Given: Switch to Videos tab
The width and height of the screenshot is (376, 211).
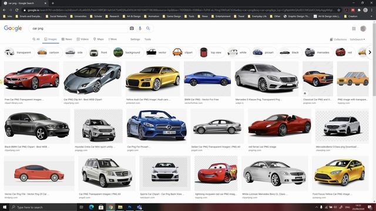Looking at the screenshot, I should 83,39.
